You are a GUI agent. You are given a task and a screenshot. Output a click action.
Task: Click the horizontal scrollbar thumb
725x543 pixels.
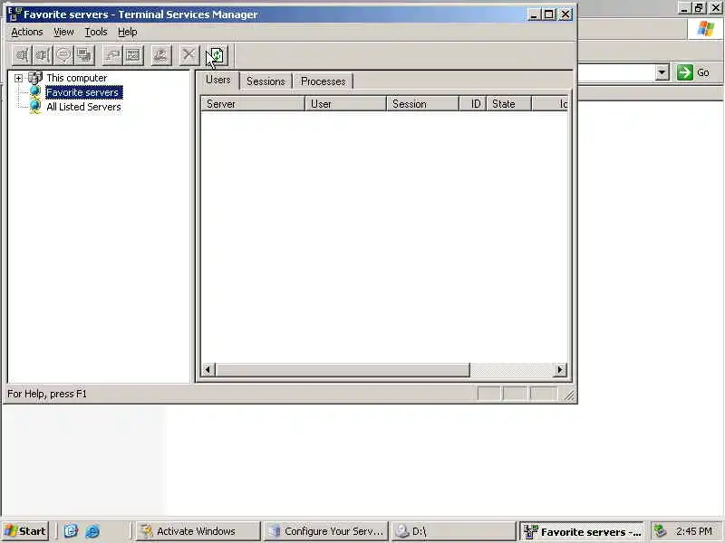pyautogui.click(x=343, y=369)
